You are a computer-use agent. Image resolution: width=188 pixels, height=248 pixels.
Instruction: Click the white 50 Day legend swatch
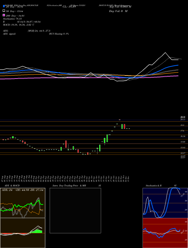tap(4, 11)
